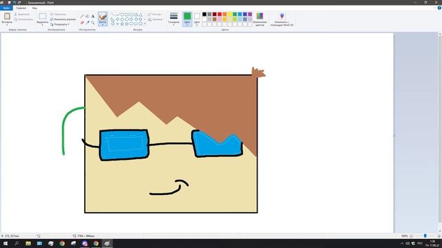Pick the black color swatch

(204, 14)
